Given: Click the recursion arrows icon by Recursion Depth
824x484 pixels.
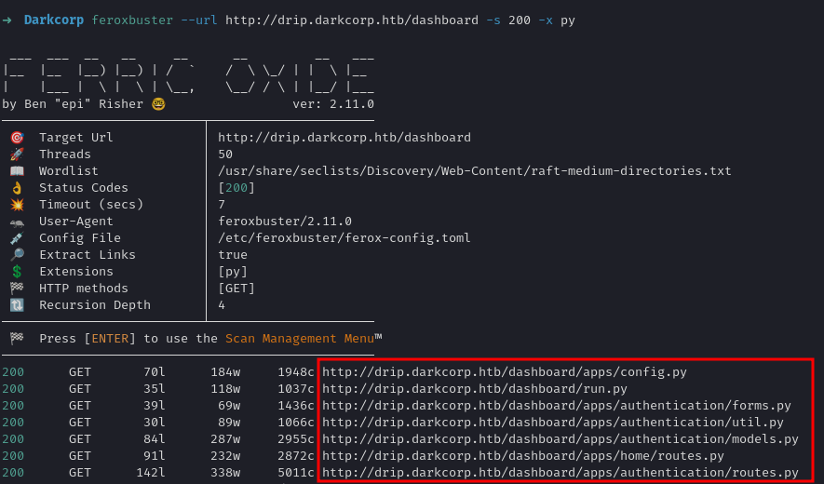Looking at the screenshot, I should [17, 305].
